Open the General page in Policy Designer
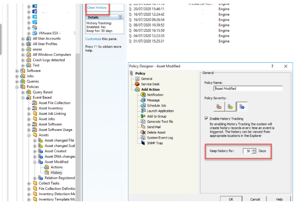 point(146,79)
